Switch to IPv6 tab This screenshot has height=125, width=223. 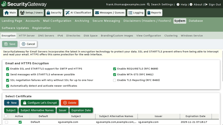tap(60, 36)
